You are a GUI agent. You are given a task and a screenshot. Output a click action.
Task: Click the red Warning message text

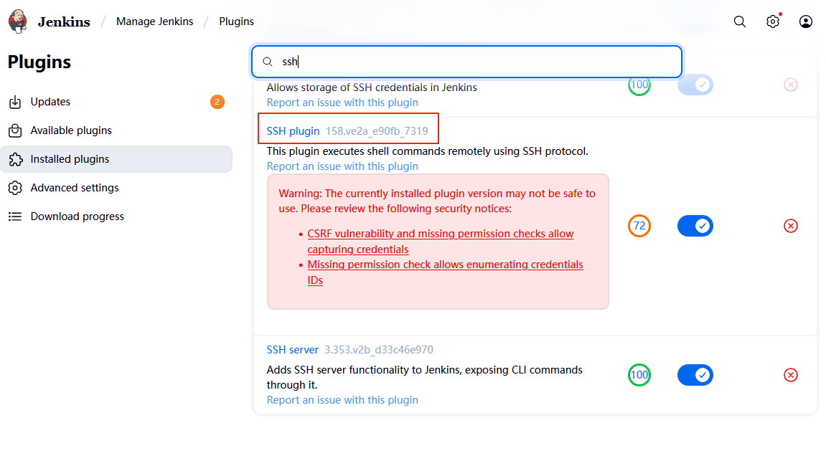[x=437, y=201]
